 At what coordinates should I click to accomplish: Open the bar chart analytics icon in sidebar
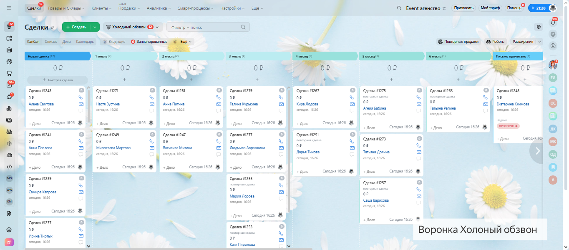(x=9, y=108)
